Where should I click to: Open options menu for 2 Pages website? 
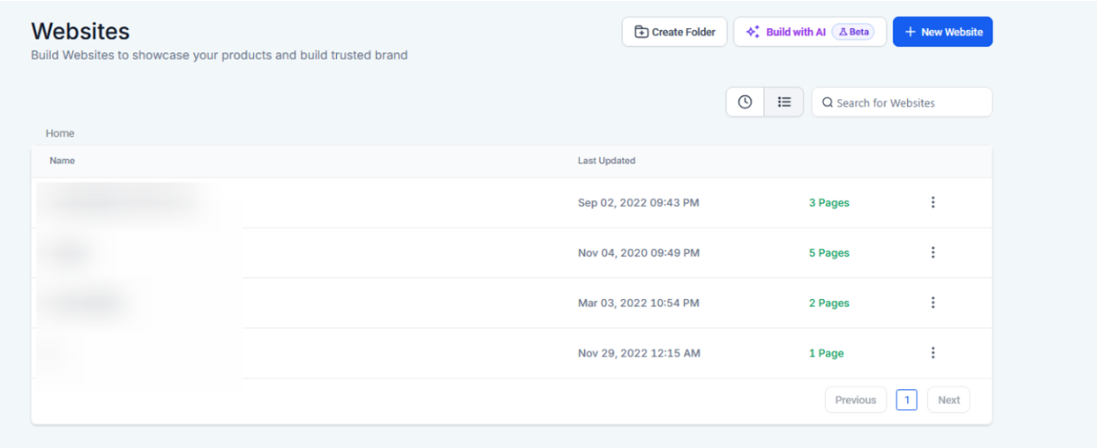coord(933,303)
